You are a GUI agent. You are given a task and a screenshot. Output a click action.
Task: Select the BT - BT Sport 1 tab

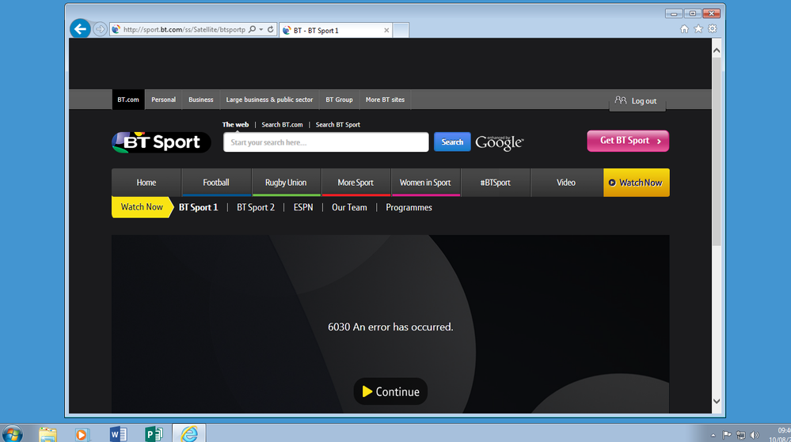tap(336, 30)
